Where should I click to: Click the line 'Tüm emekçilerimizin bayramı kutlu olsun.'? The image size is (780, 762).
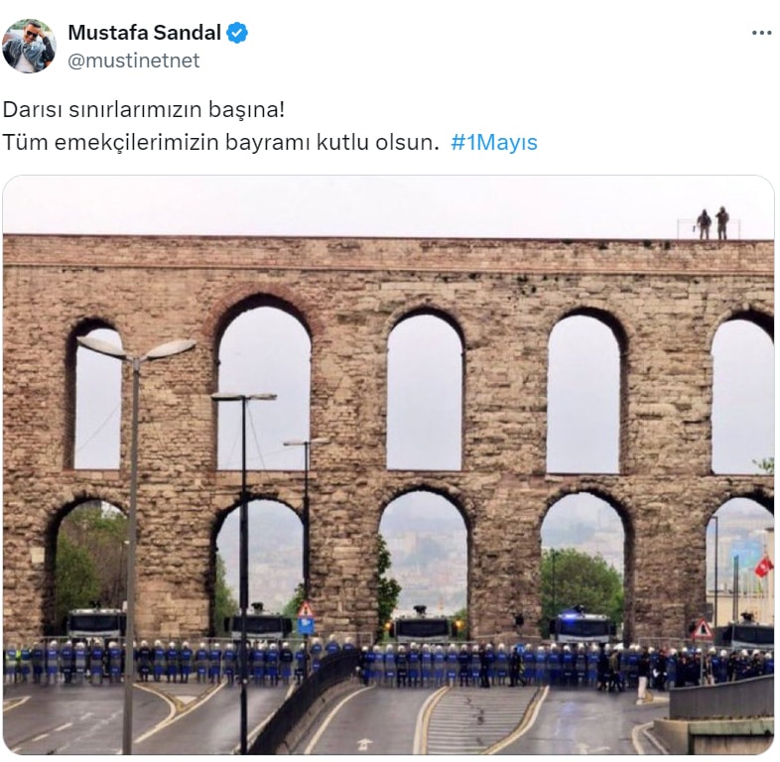click(221, 142)
